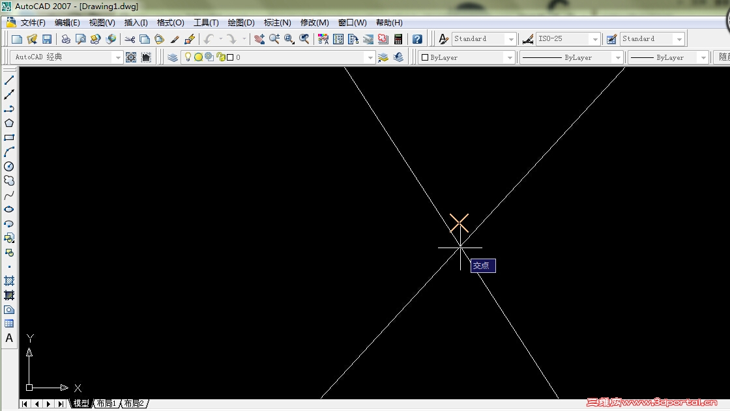Cut selection with scissors icon
This screenshot has width=730, height=411.
tap(130, 39)
